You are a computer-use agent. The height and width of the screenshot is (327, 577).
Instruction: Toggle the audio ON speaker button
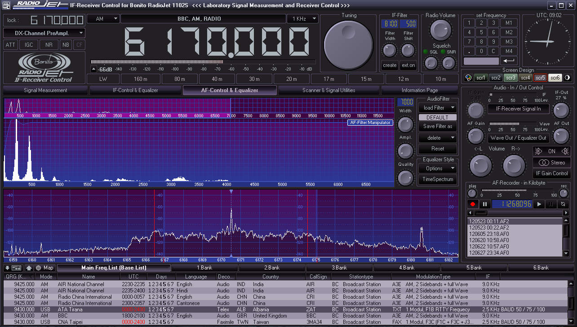[x=552, y=151]
